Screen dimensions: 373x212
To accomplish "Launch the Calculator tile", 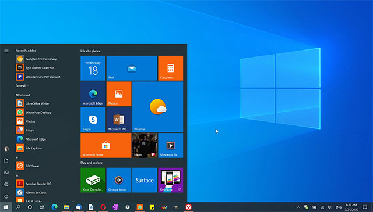I will (171, 69).
